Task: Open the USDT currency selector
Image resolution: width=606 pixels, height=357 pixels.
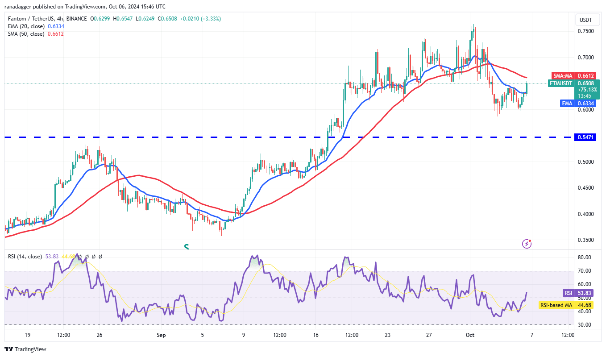Action: tap(585, 20)
